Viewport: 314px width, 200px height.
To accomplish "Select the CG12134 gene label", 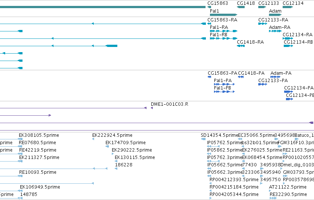I will click(293, 3).
